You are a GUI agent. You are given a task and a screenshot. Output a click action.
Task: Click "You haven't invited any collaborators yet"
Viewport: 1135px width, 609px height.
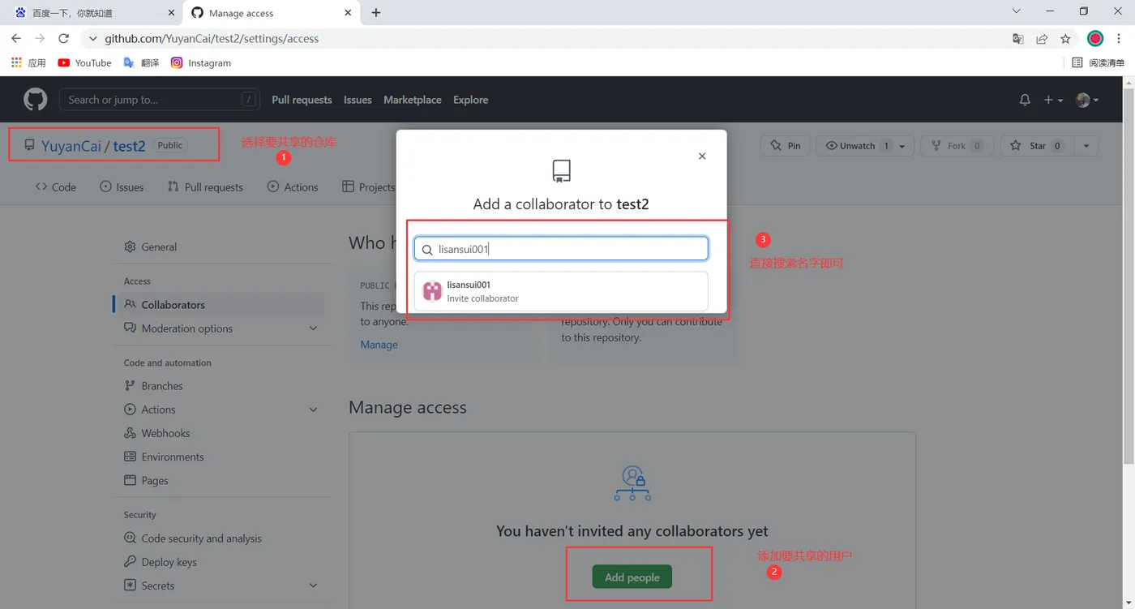click(632, 531)
